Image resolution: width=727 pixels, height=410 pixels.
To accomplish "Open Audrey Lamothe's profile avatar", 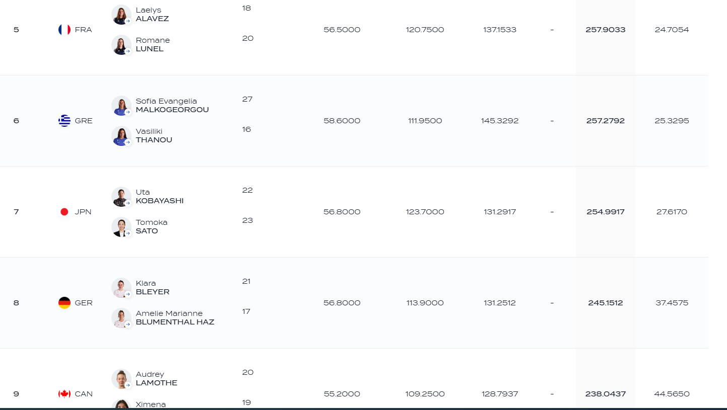I will [121, 379].
